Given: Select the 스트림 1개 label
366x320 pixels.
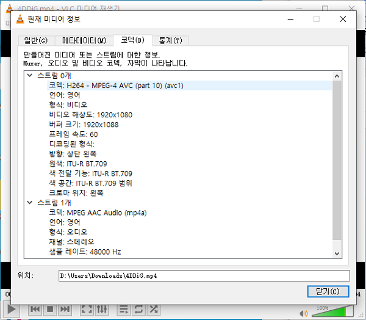Looking at the screenshot, I should pyautogui.click(x=54, y=203).
